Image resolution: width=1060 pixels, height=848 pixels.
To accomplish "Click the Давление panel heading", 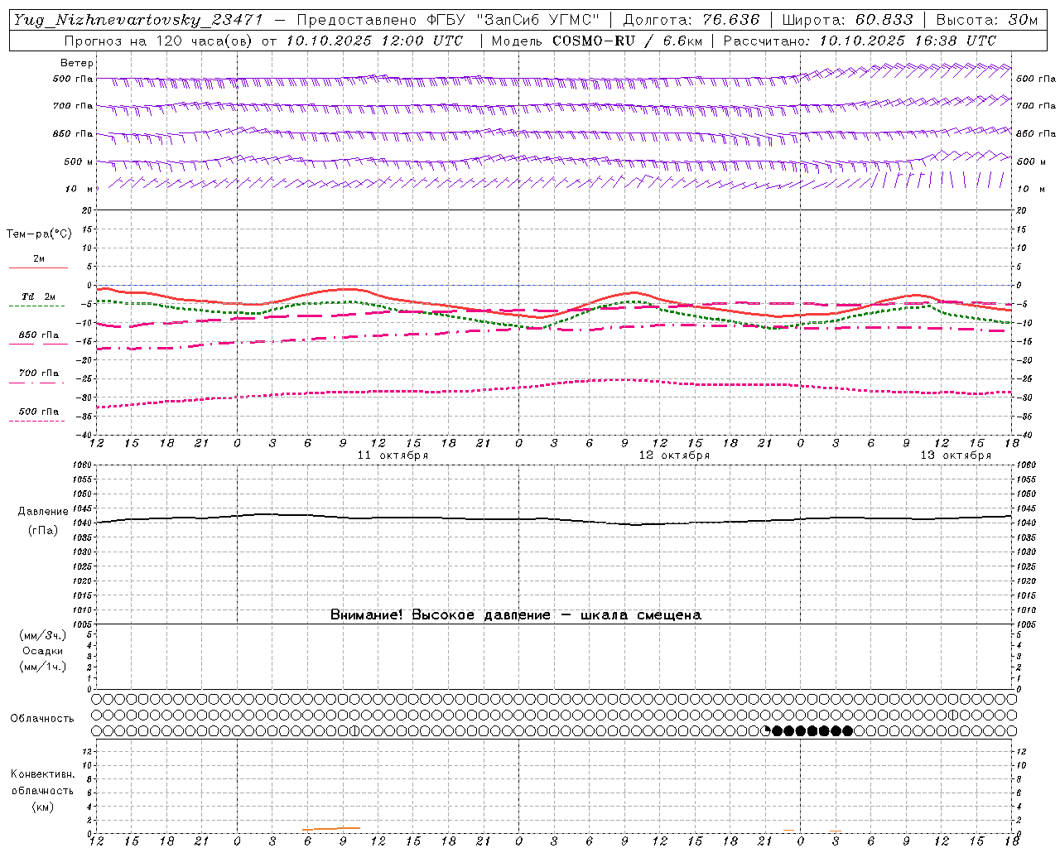I will (43, 512).
